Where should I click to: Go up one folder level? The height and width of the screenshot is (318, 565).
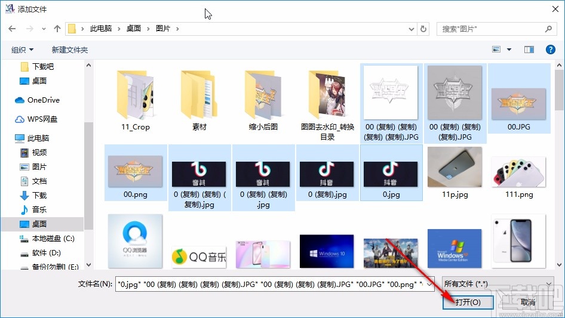point(57,29)
